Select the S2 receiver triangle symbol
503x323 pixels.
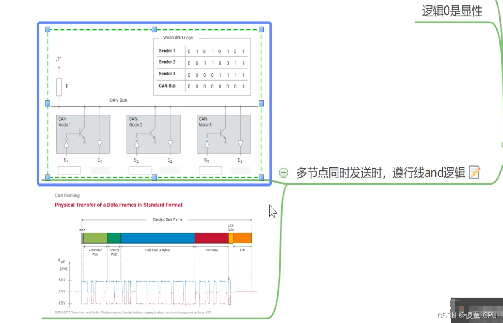click(x=136, y=144)
